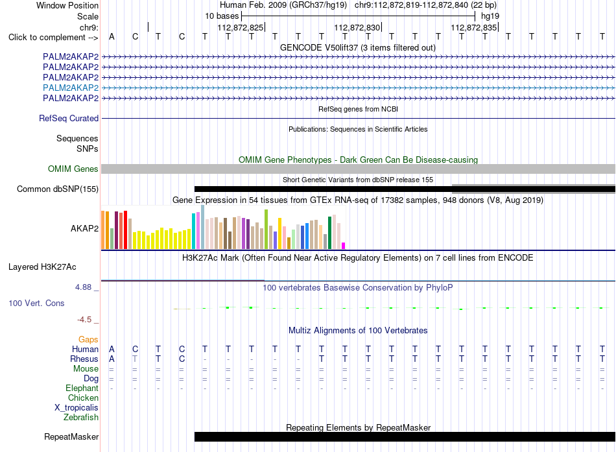Open the Multiz Alignments of 100 Vertebrates title

[358, 330]
